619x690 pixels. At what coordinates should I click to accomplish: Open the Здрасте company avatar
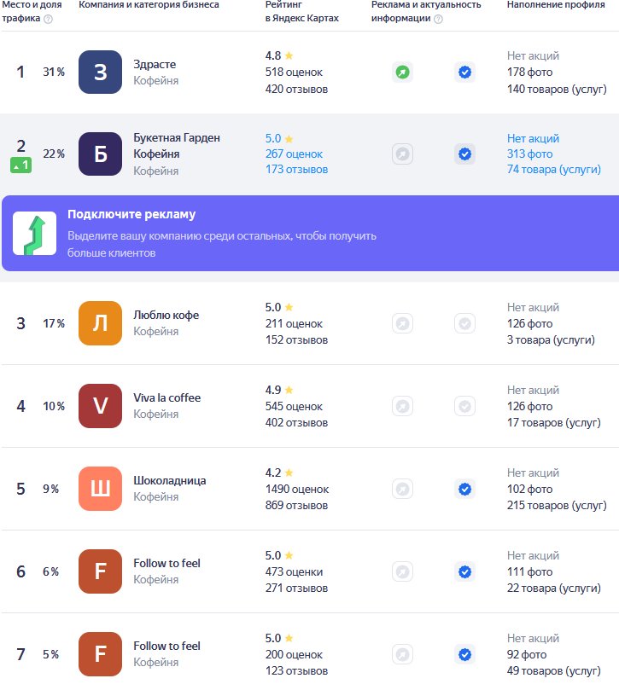coord(100,72)
